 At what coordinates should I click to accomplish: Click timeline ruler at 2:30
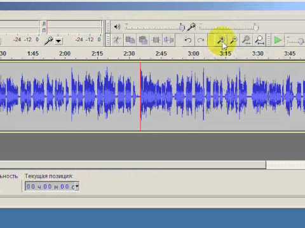[129, 53]
